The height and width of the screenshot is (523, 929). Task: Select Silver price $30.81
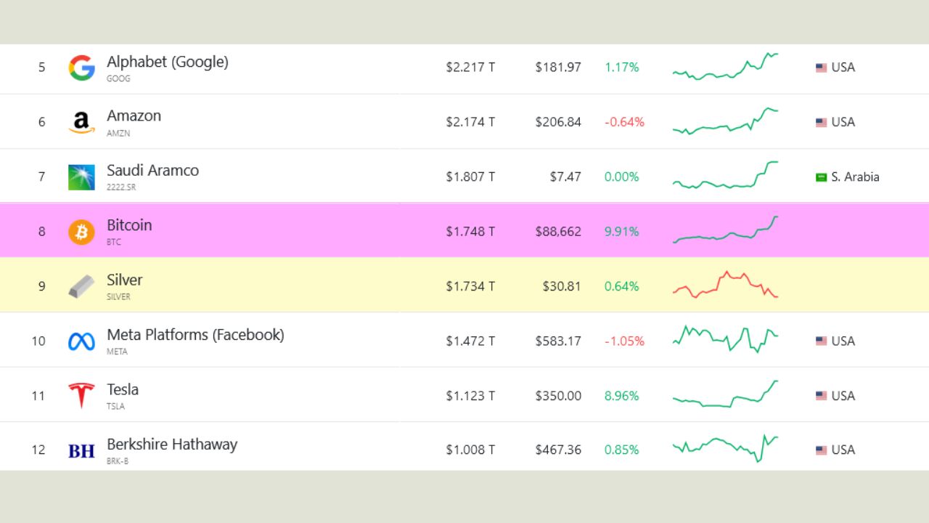click(x=562, y=286)
